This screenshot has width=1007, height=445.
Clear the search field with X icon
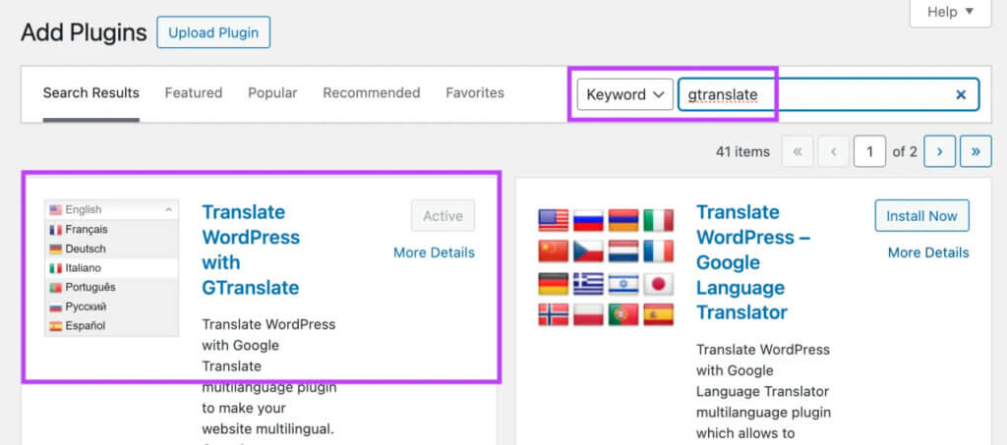tap(961, 95)
